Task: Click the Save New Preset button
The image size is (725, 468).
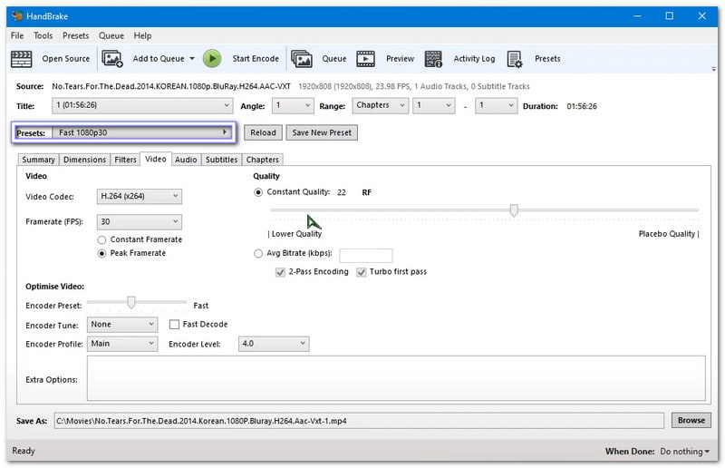Action: tap(322, 132)
